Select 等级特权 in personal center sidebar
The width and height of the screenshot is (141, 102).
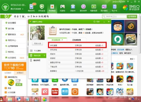tap(37, 60)
